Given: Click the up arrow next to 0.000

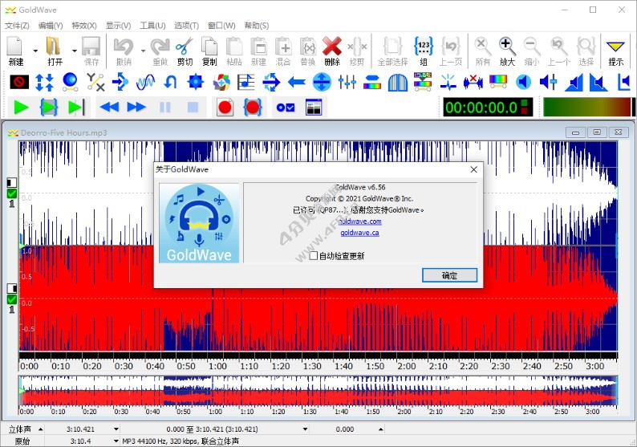Looking at the screenshot, I should pos(380,429).
